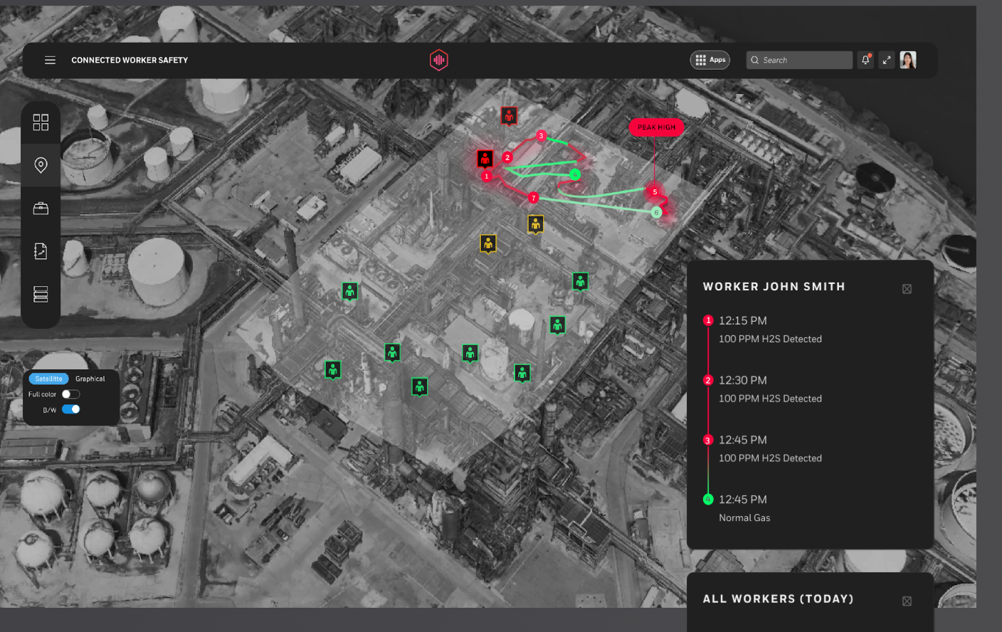Select path point 2 on the map

pos(507,157)
